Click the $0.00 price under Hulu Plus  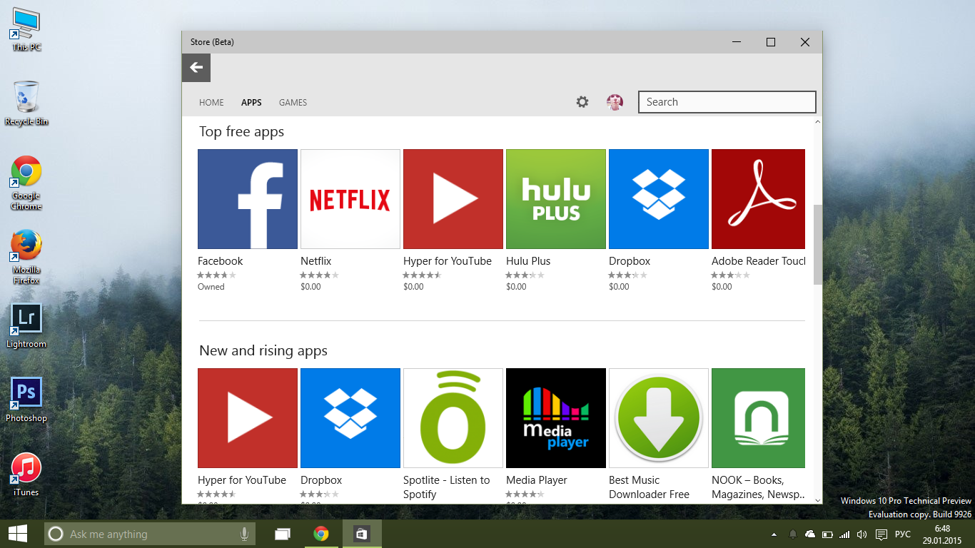pos(516,287)
